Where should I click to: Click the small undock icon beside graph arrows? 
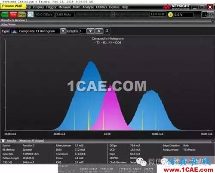tap(107, 30)
